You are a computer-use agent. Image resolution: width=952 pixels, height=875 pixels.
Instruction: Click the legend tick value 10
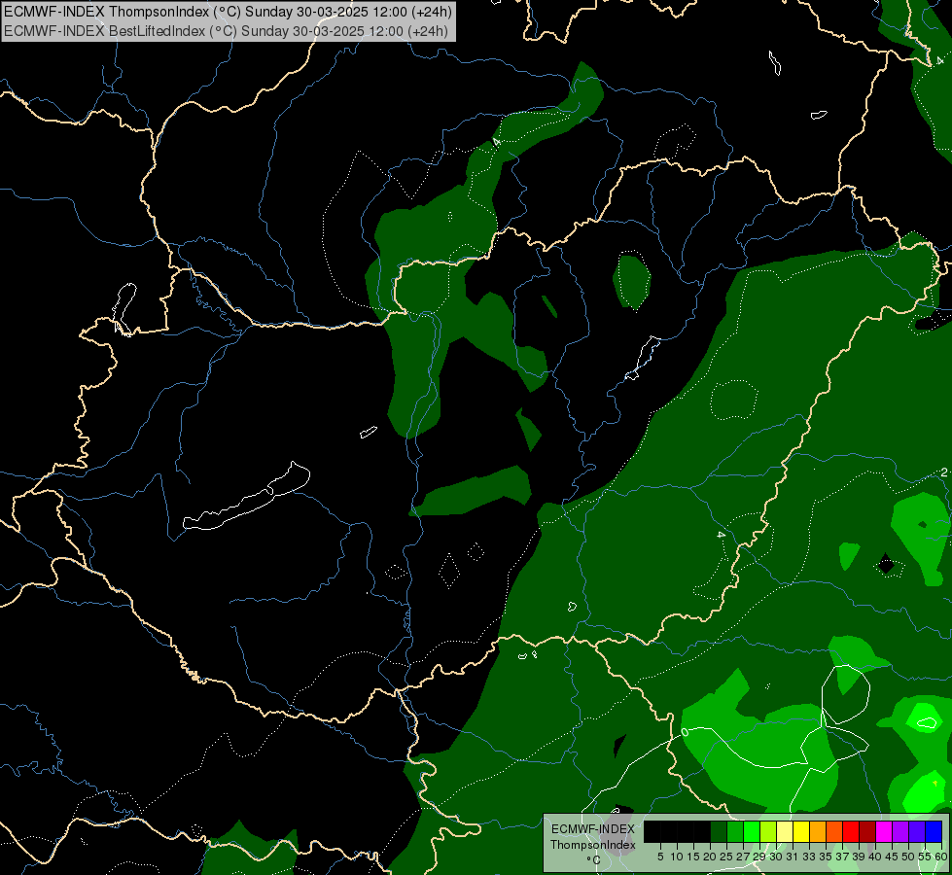tap(677, 857)
